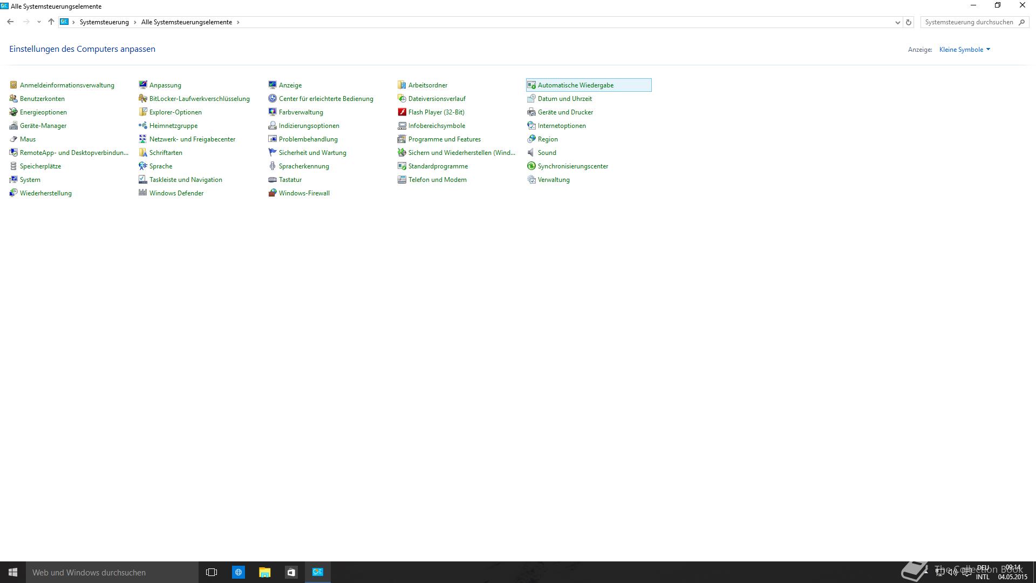The height and width of the screenshot is (583, 1036).
Task: Open the Sprache link
Action: (x=161, y=166)
